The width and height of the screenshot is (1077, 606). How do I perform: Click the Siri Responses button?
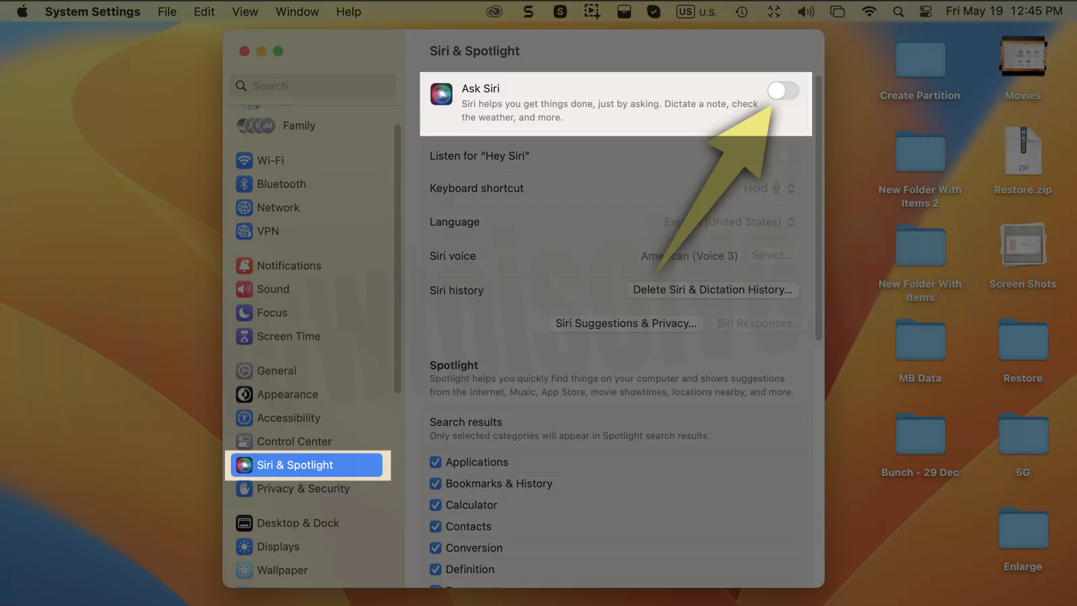759,323
